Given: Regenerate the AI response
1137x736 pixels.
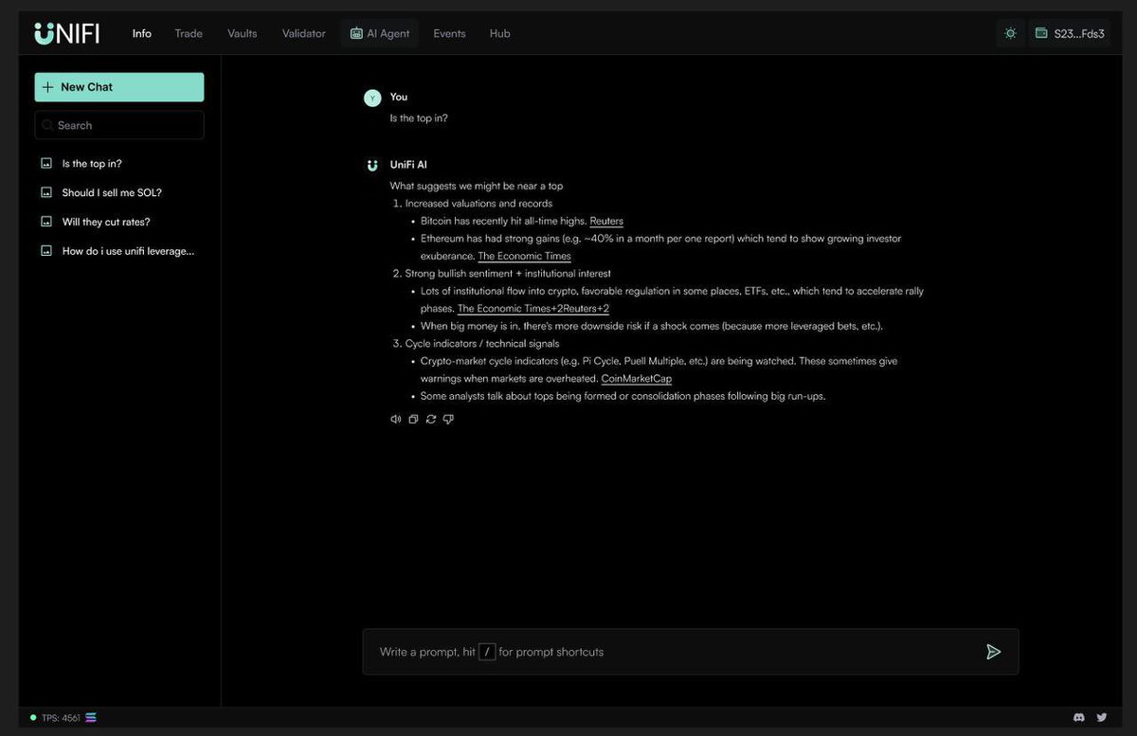Looking at the screenshot, I should point(431,420).
